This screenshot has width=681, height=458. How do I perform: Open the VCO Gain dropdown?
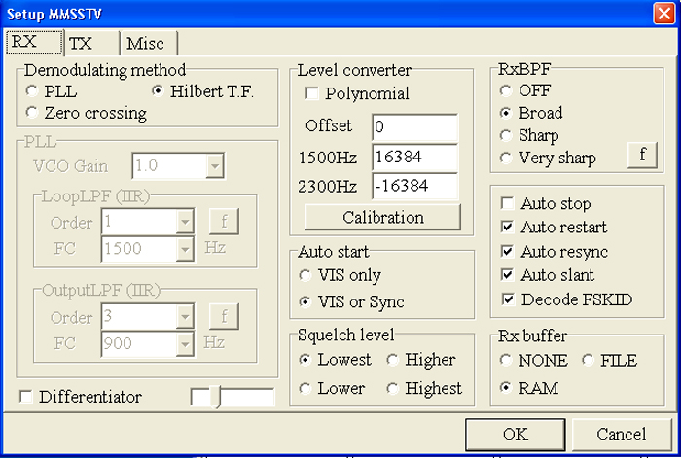[x=215, y=166]
